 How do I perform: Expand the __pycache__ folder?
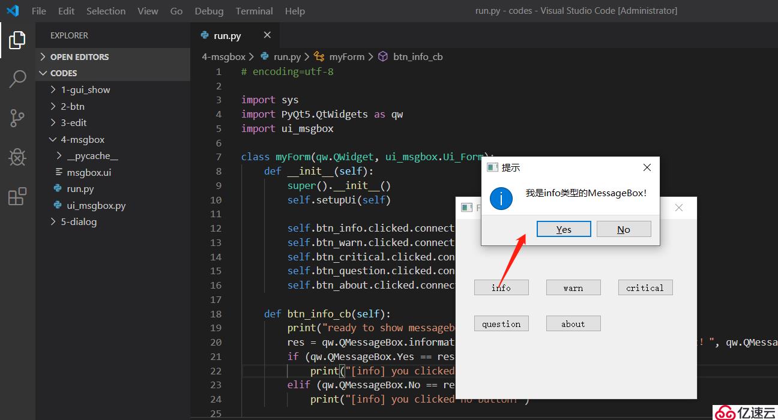pyautogui.click(x=113, y=155)
